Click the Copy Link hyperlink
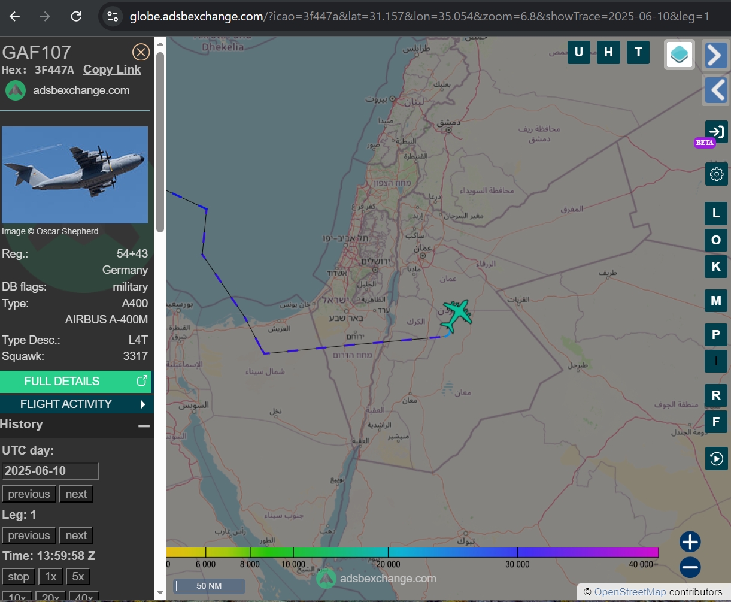731x602 pixels. [x=112, y=69]
